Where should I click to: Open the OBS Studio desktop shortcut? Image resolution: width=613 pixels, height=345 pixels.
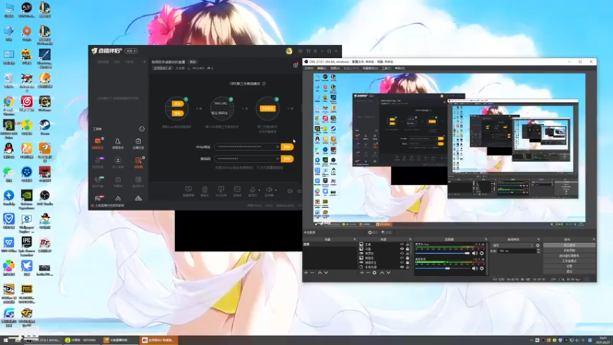44,198
